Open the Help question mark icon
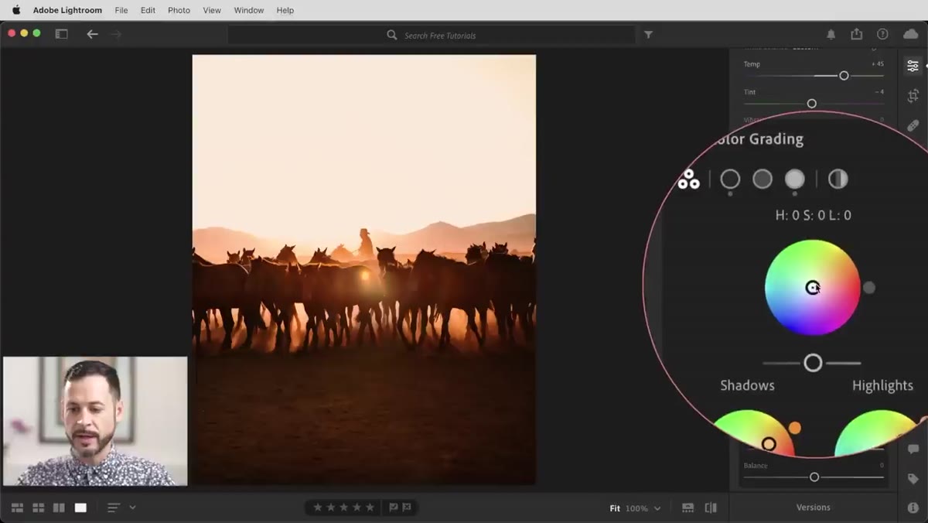Screen dimensions: 928x523 (882, 35)
